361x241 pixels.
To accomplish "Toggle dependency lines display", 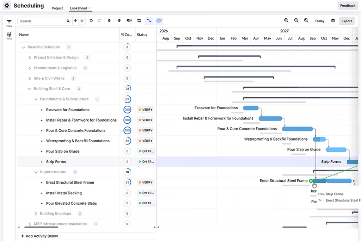I will [x=149, y=21].
